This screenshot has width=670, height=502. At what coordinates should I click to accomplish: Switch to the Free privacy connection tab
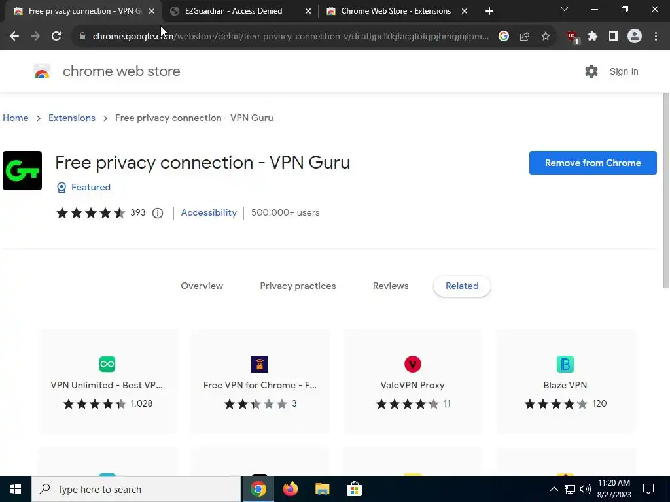pyautogui.click(x=84, y=11)
